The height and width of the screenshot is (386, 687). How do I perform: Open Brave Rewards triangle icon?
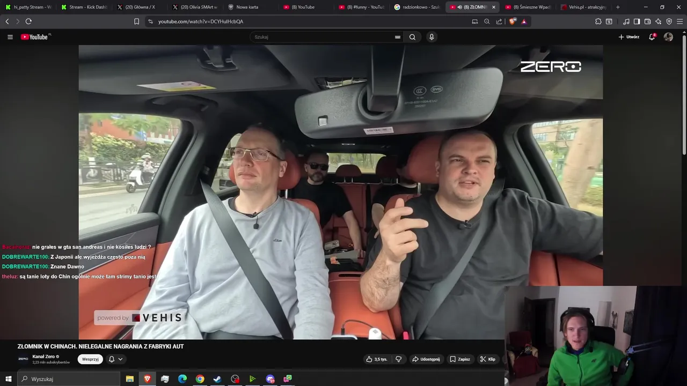[524, 21]
